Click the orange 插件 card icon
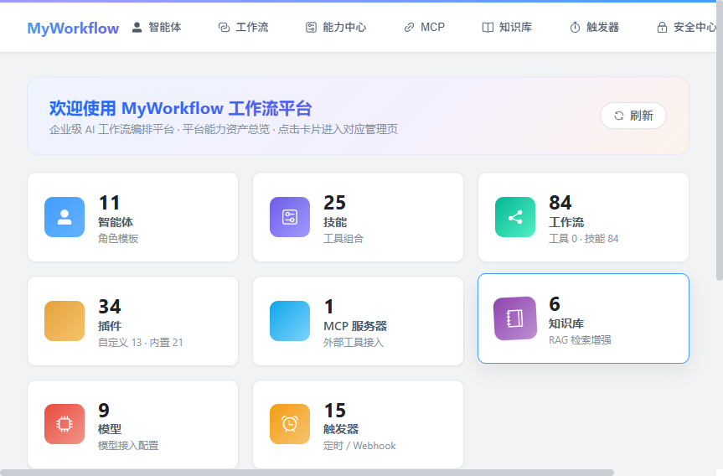 click(65, 321)
